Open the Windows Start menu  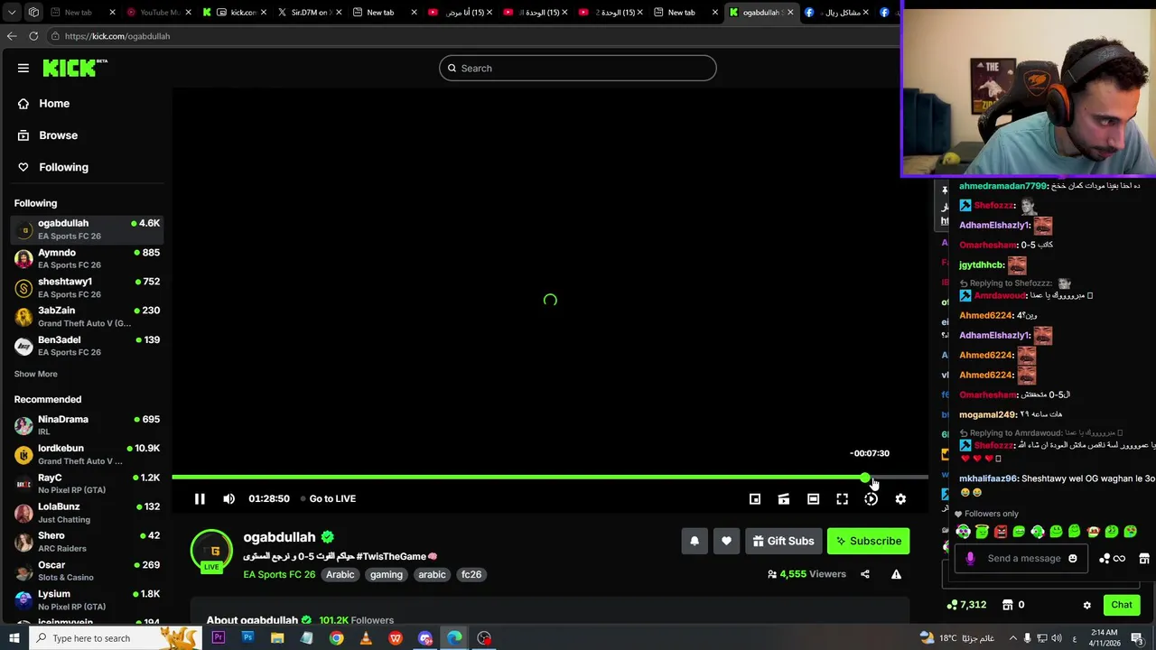pyautogui.click(x=14, y=638)
